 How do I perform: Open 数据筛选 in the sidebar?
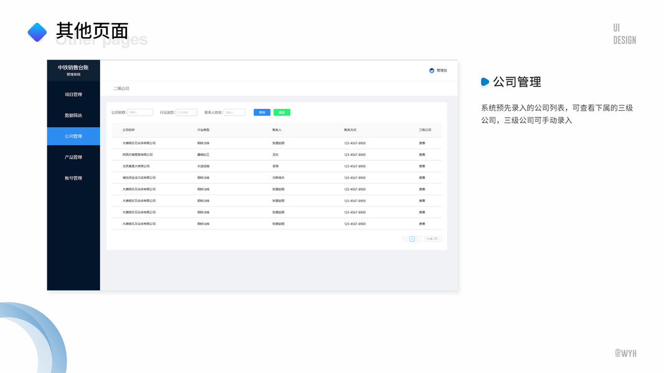pyautogui.click(x=73, y=116)
